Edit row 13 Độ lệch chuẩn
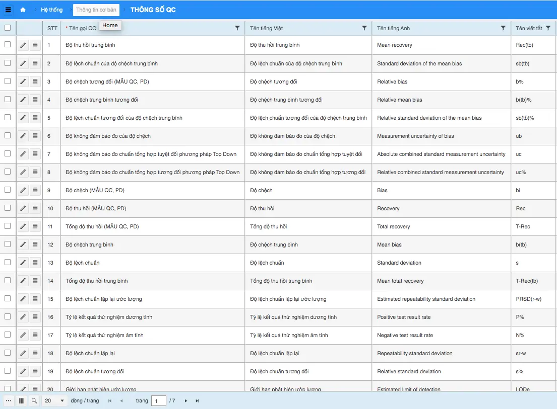The height and width of the screenshot is (409, 557). coord(23,263)
